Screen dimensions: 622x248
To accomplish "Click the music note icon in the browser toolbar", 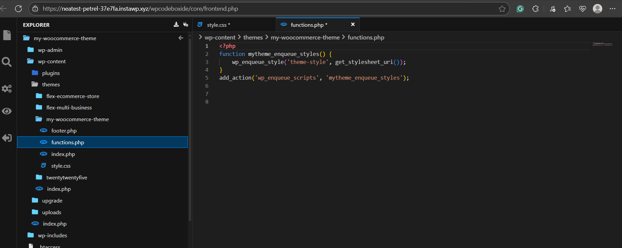I will (552, 9).
